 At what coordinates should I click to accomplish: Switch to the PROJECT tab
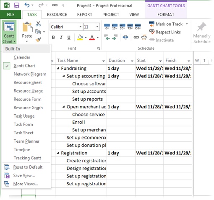click(111, 15)
